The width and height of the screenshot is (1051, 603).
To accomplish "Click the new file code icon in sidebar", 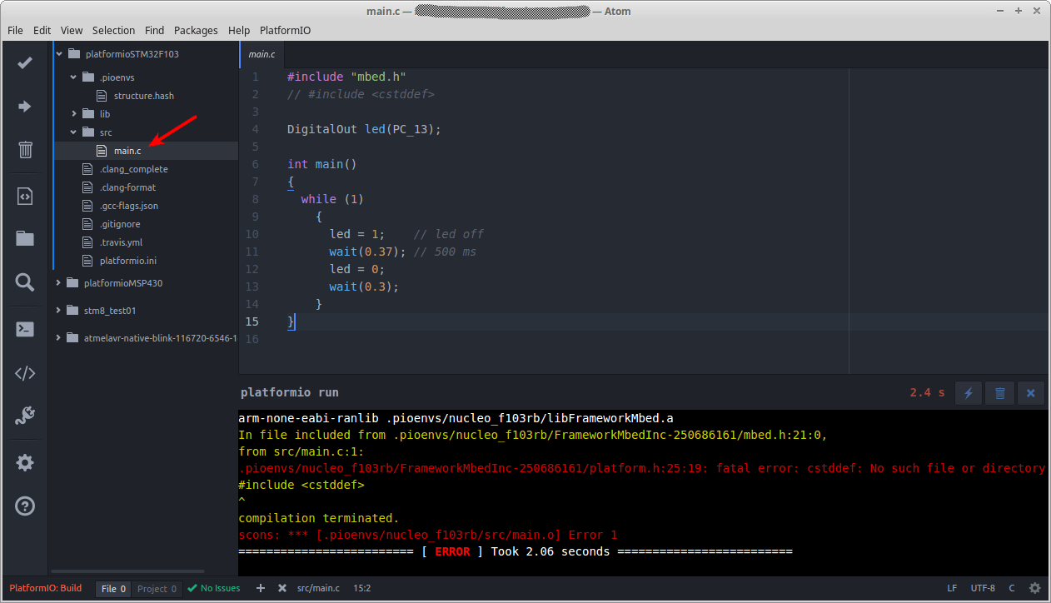I will tap(25, 197).
